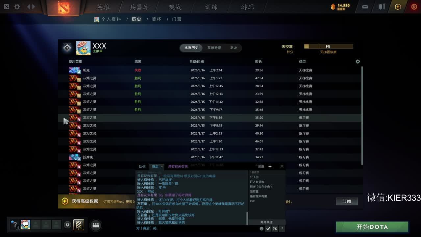The height and width of the screenshot is (237, 421).
Task: Switch to 队友 teammates toggle
Action: click(234, 48)
